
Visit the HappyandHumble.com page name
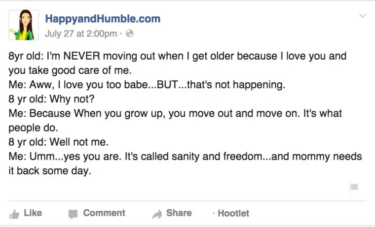[103, 19]
